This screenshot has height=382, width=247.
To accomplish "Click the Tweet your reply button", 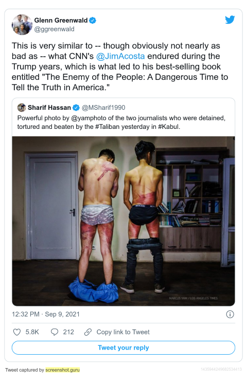I will coord(123,347).
